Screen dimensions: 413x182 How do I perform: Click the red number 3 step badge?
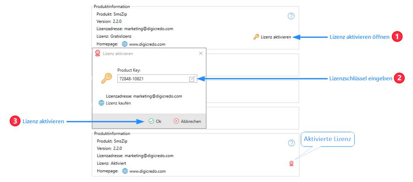click(x=14, y=121)
